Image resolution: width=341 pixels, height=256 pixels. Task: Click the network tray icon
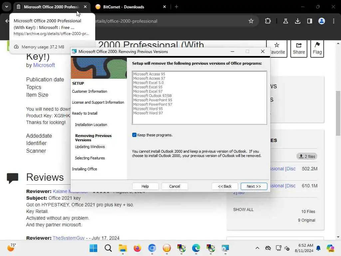coord(278,248)
